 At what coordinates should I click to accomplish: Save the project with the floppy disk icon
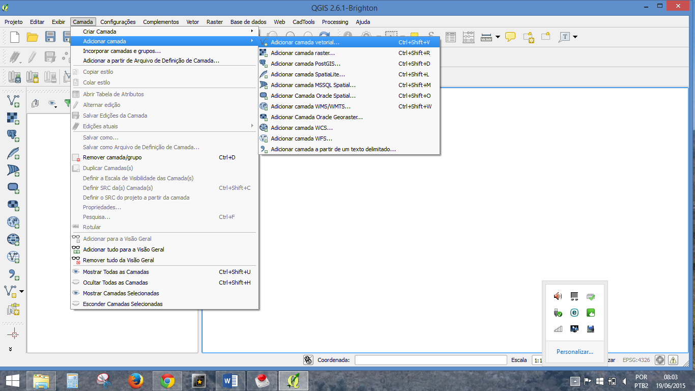tap(50, 37)
